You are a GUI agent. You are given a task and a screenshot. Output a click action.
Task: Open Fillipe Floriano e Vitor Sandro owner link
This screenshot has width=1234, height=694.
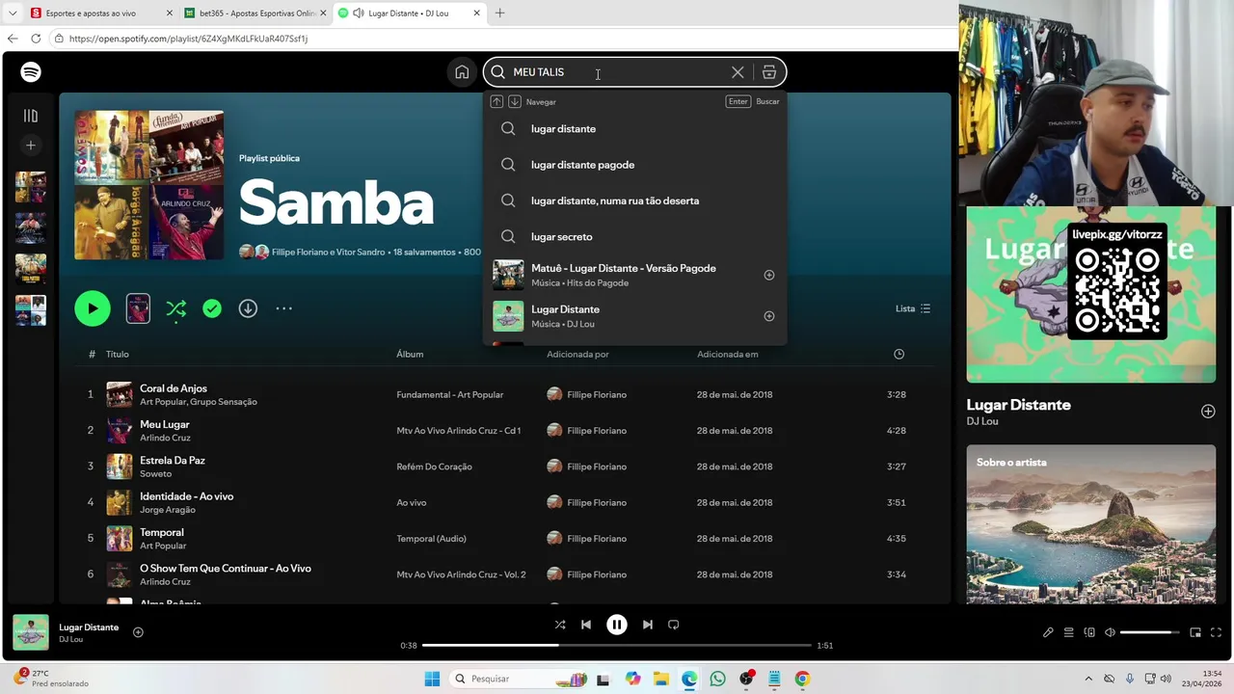point(329,252)
